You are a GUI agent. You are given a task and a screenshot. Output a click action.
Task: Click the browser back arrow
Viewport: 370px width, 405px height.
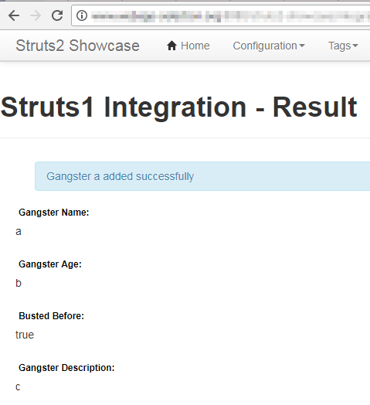[x=14, y=15]
